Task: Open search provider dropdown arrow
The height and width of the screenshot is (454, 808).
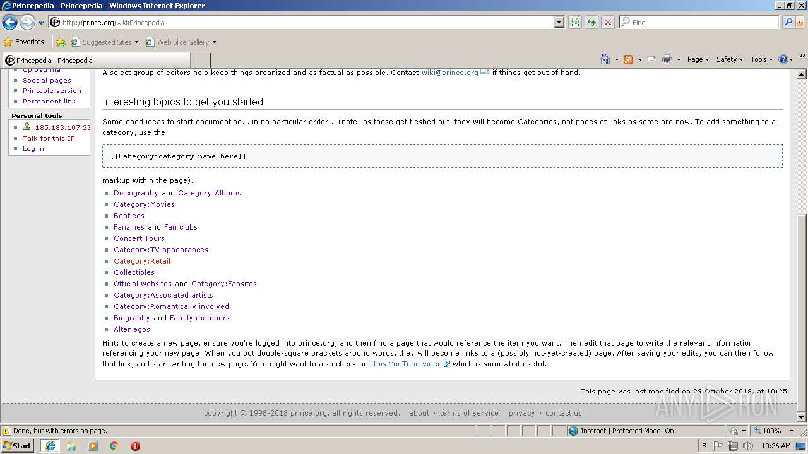Action: [800, 23]
